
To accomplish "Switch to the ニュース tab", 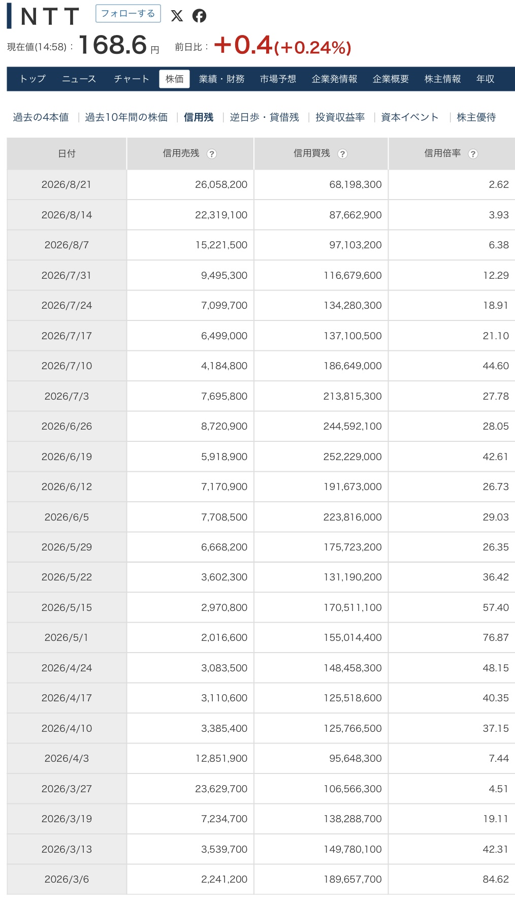I will (x=79, y=79).
